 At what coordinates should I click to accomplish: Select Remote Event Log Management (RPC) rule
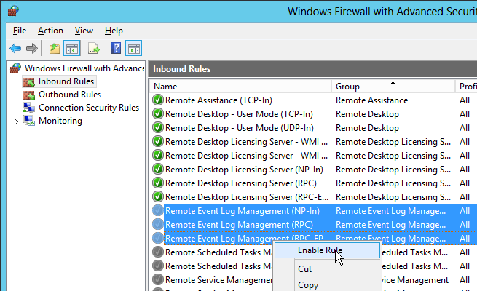pyautogui.click(x=239, y=225)
